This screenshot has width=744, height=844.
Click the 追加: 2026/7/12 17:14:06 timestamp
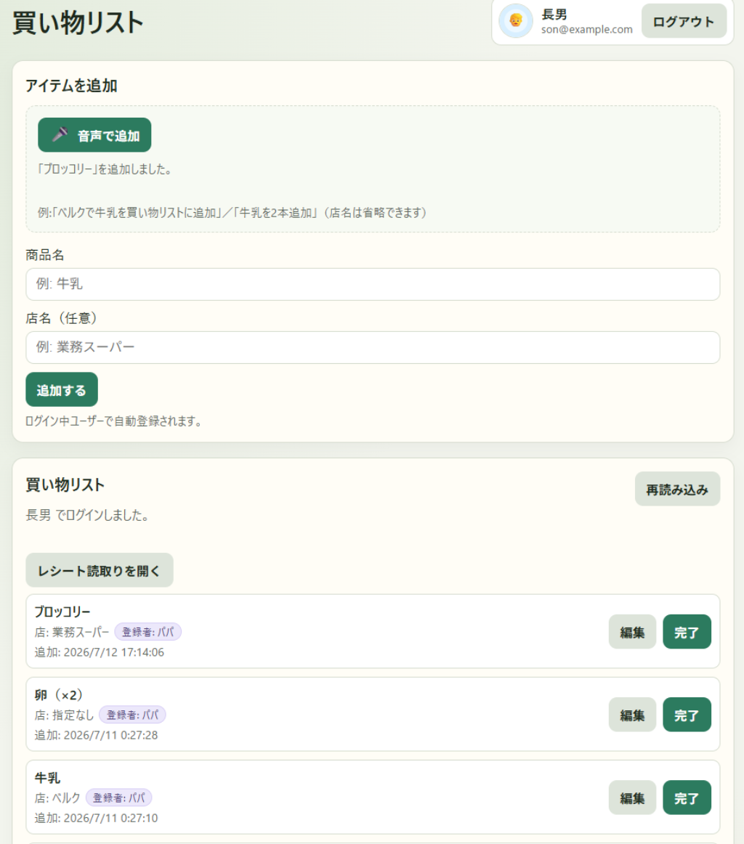coord(100,652)
